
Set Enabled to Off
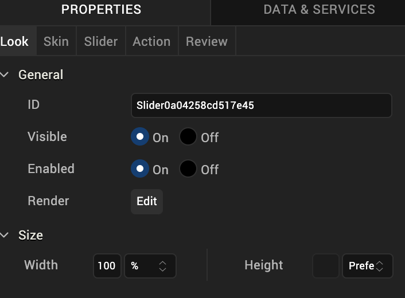(188, 169)
